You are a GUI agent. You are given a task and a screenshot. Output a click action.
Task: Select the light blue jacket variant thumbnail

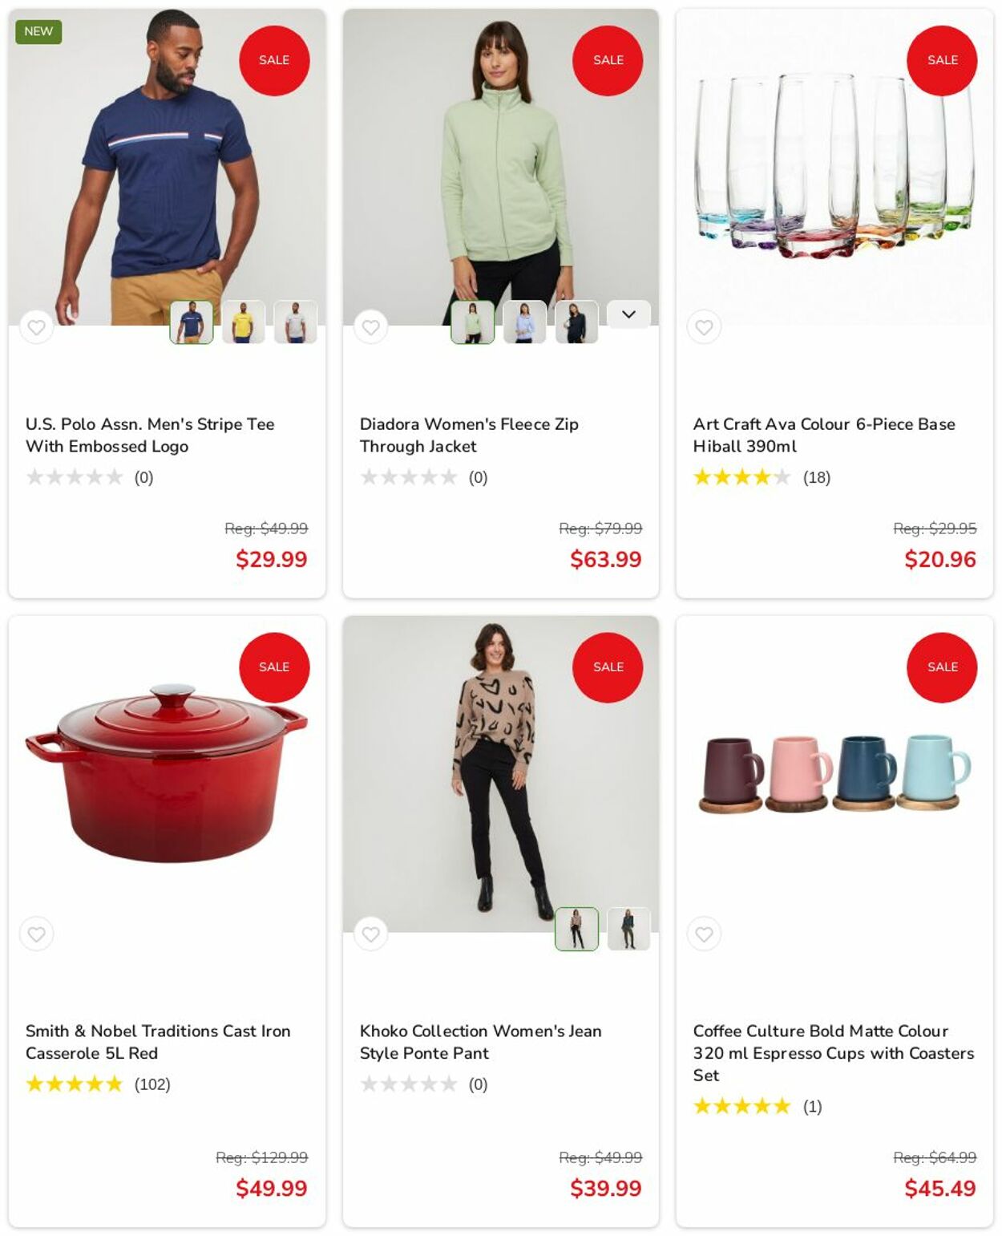click(x=524, y=322)
